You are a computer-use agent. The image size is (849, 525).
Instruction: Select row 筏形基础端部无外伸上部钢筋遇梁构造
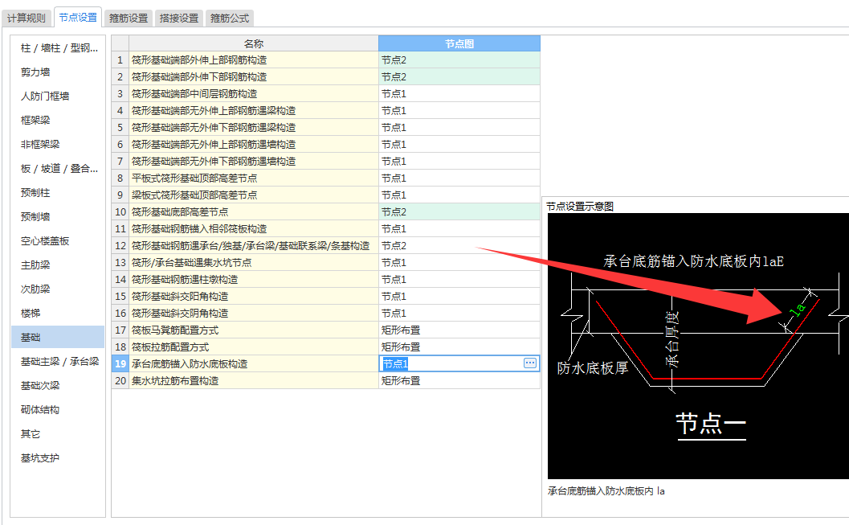(253, 110)
